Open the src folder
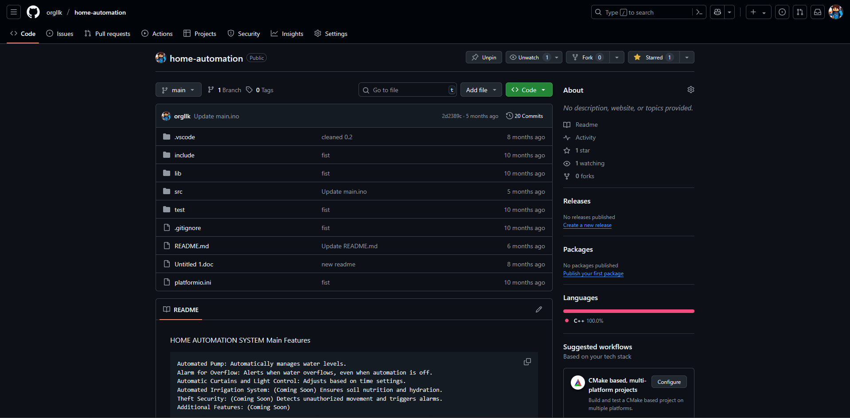This screenshot has width=850, height=418. tap(179, 191)
